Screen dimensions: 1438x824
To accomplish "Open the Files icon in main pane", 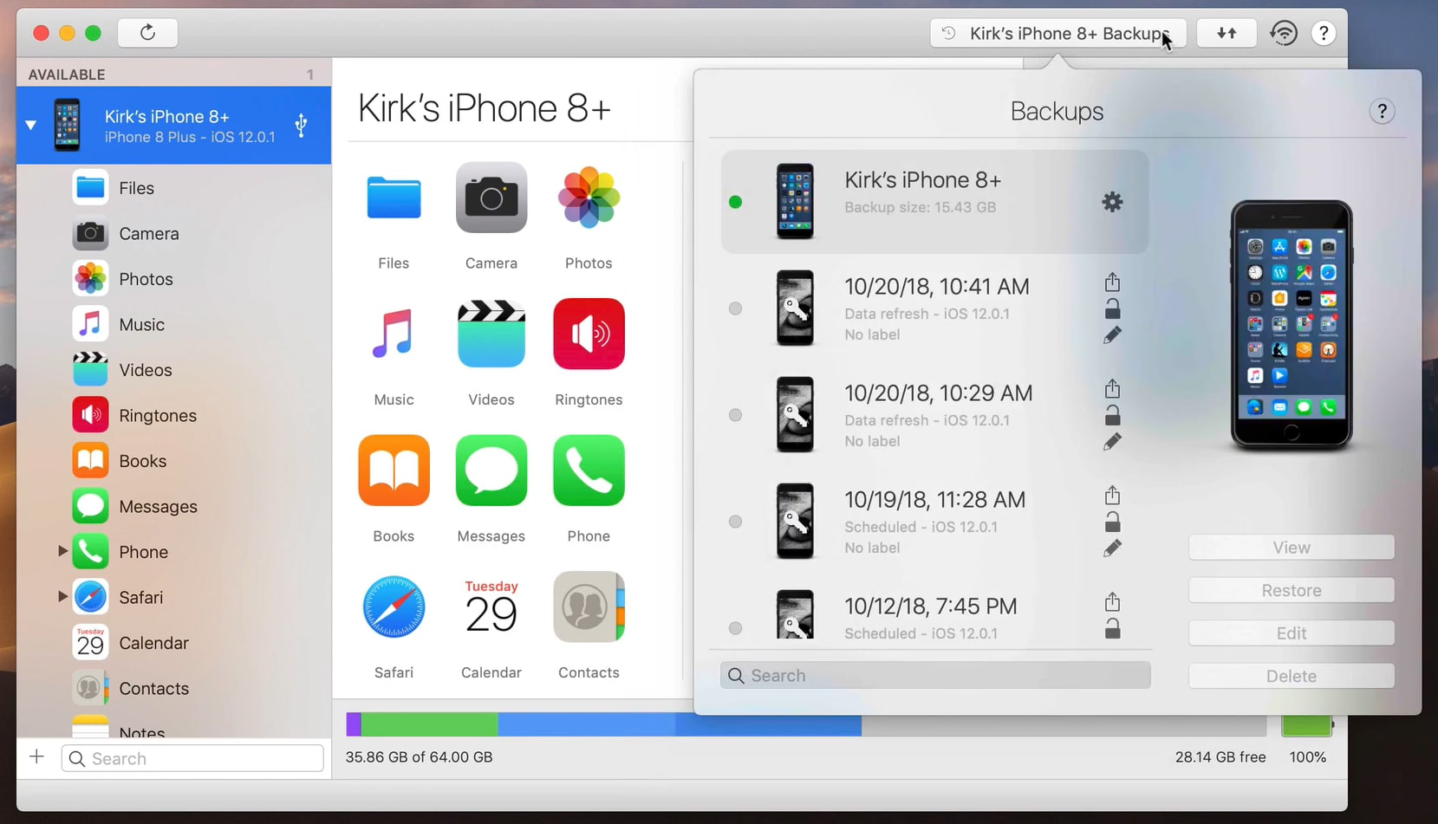I will tap(394, 198).
